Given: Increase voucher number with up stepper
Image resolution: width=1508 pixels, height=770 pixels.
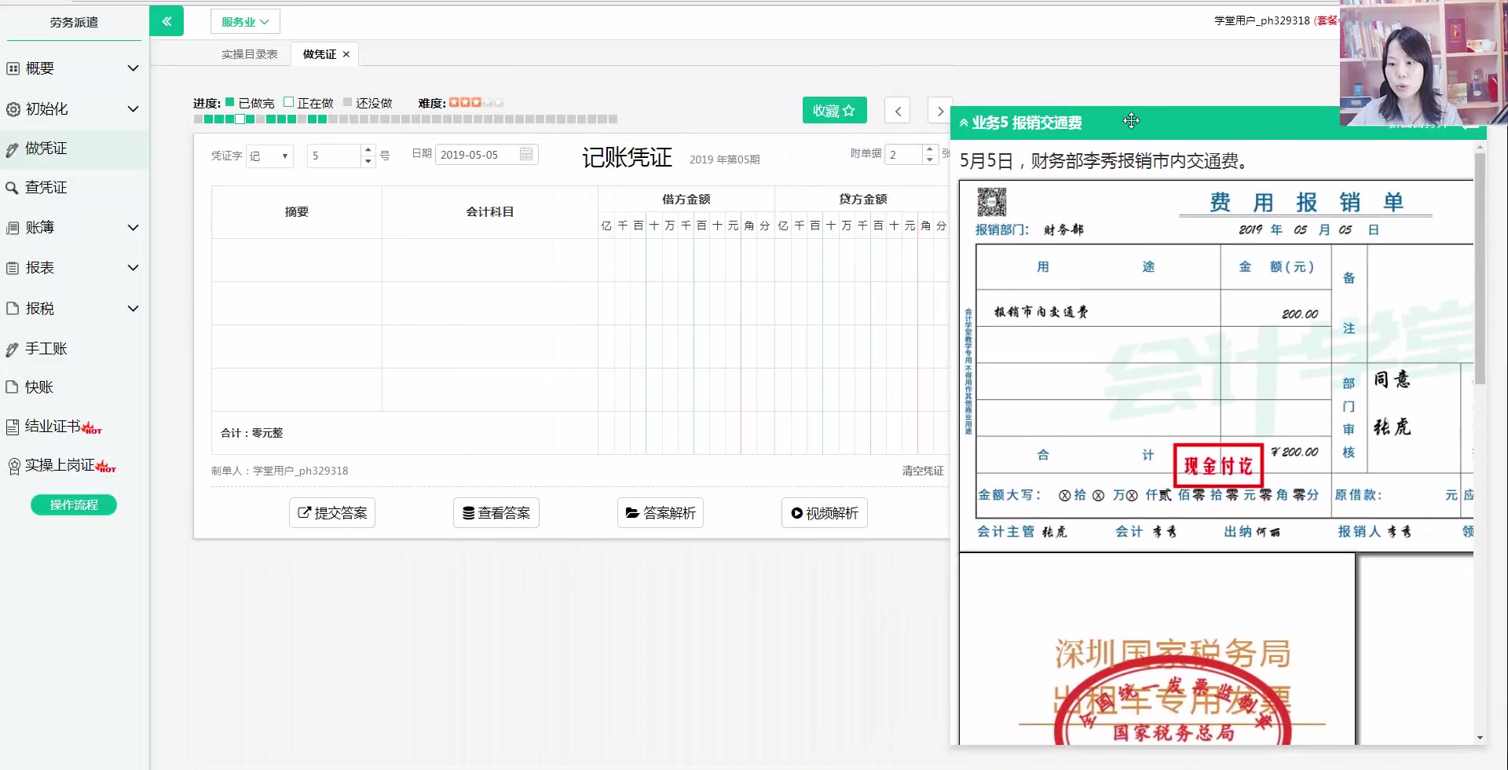Looking at the screenshot, I should click(x=368, y=149).
